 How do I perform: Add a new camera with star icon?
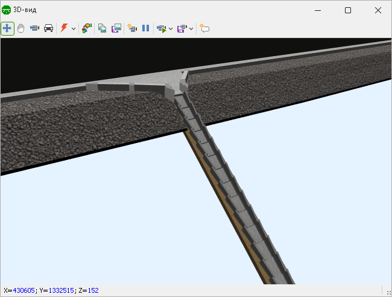pyautogui.click(x=132, y=28)
